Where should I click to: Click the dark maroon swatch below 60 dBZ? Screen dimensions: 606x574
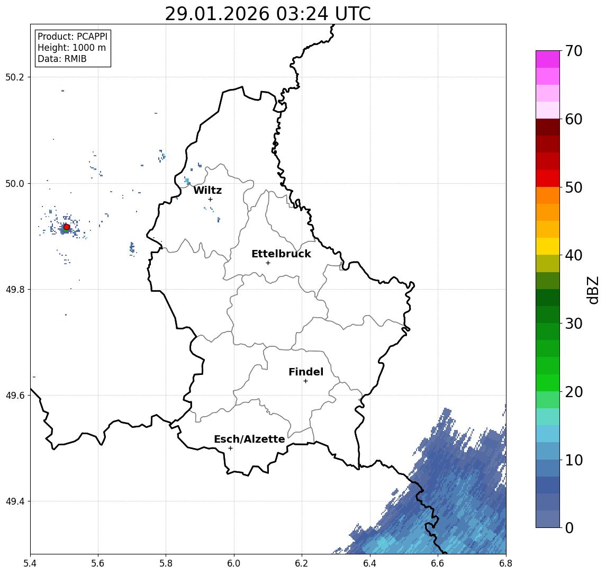click(x=548, y=127)
